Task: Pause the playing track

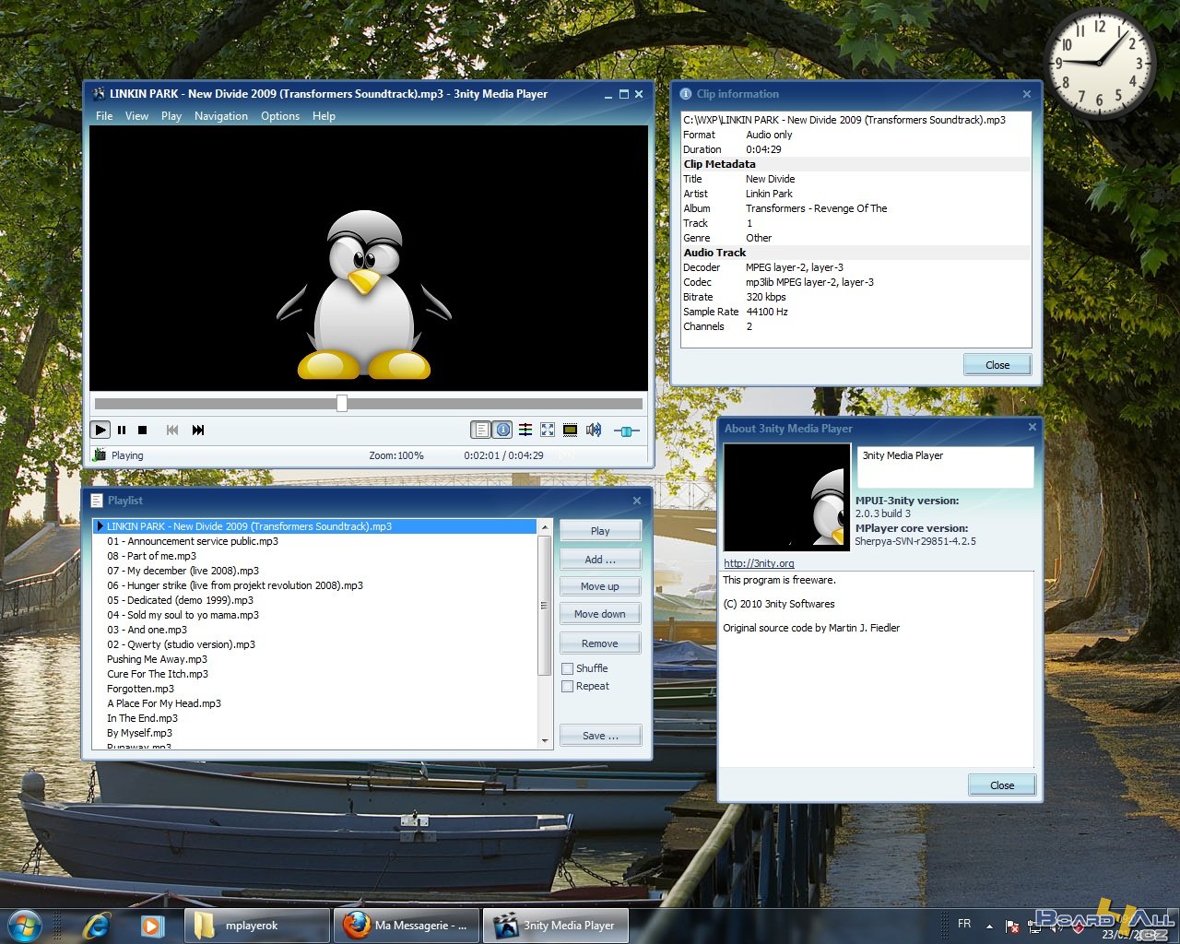Action: click(122, 431)
